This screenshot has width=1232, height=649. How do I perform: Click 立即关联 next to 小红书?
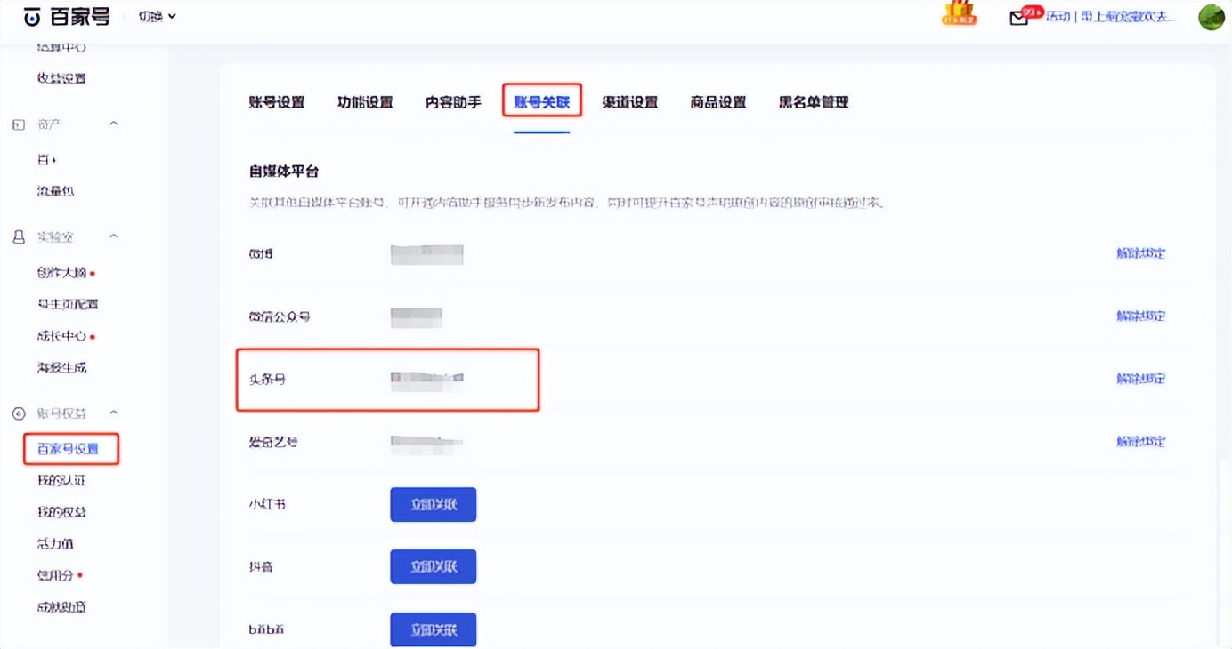pos(433,504)
